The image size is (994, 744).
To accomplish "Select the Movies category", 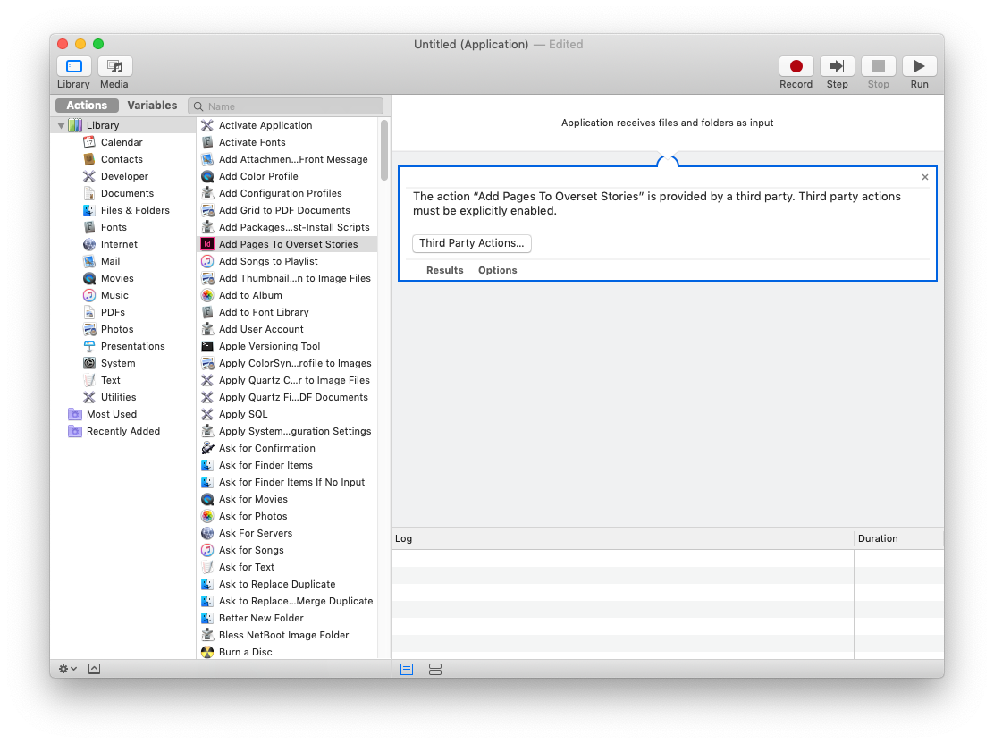I will tap(116, 278).
